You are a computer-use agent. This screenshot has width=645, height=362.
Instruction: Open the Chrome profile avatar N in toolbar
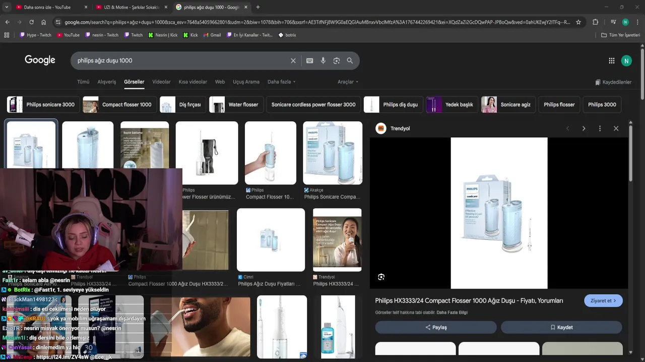(625, 22)
